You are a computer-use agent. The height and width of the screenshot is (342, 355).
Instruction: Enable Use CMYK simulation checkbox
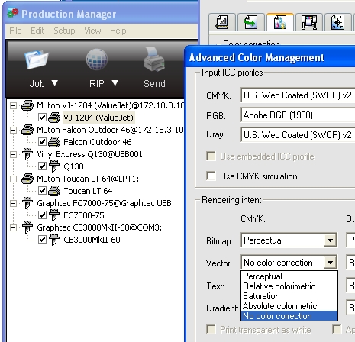(x=211, y=176)
